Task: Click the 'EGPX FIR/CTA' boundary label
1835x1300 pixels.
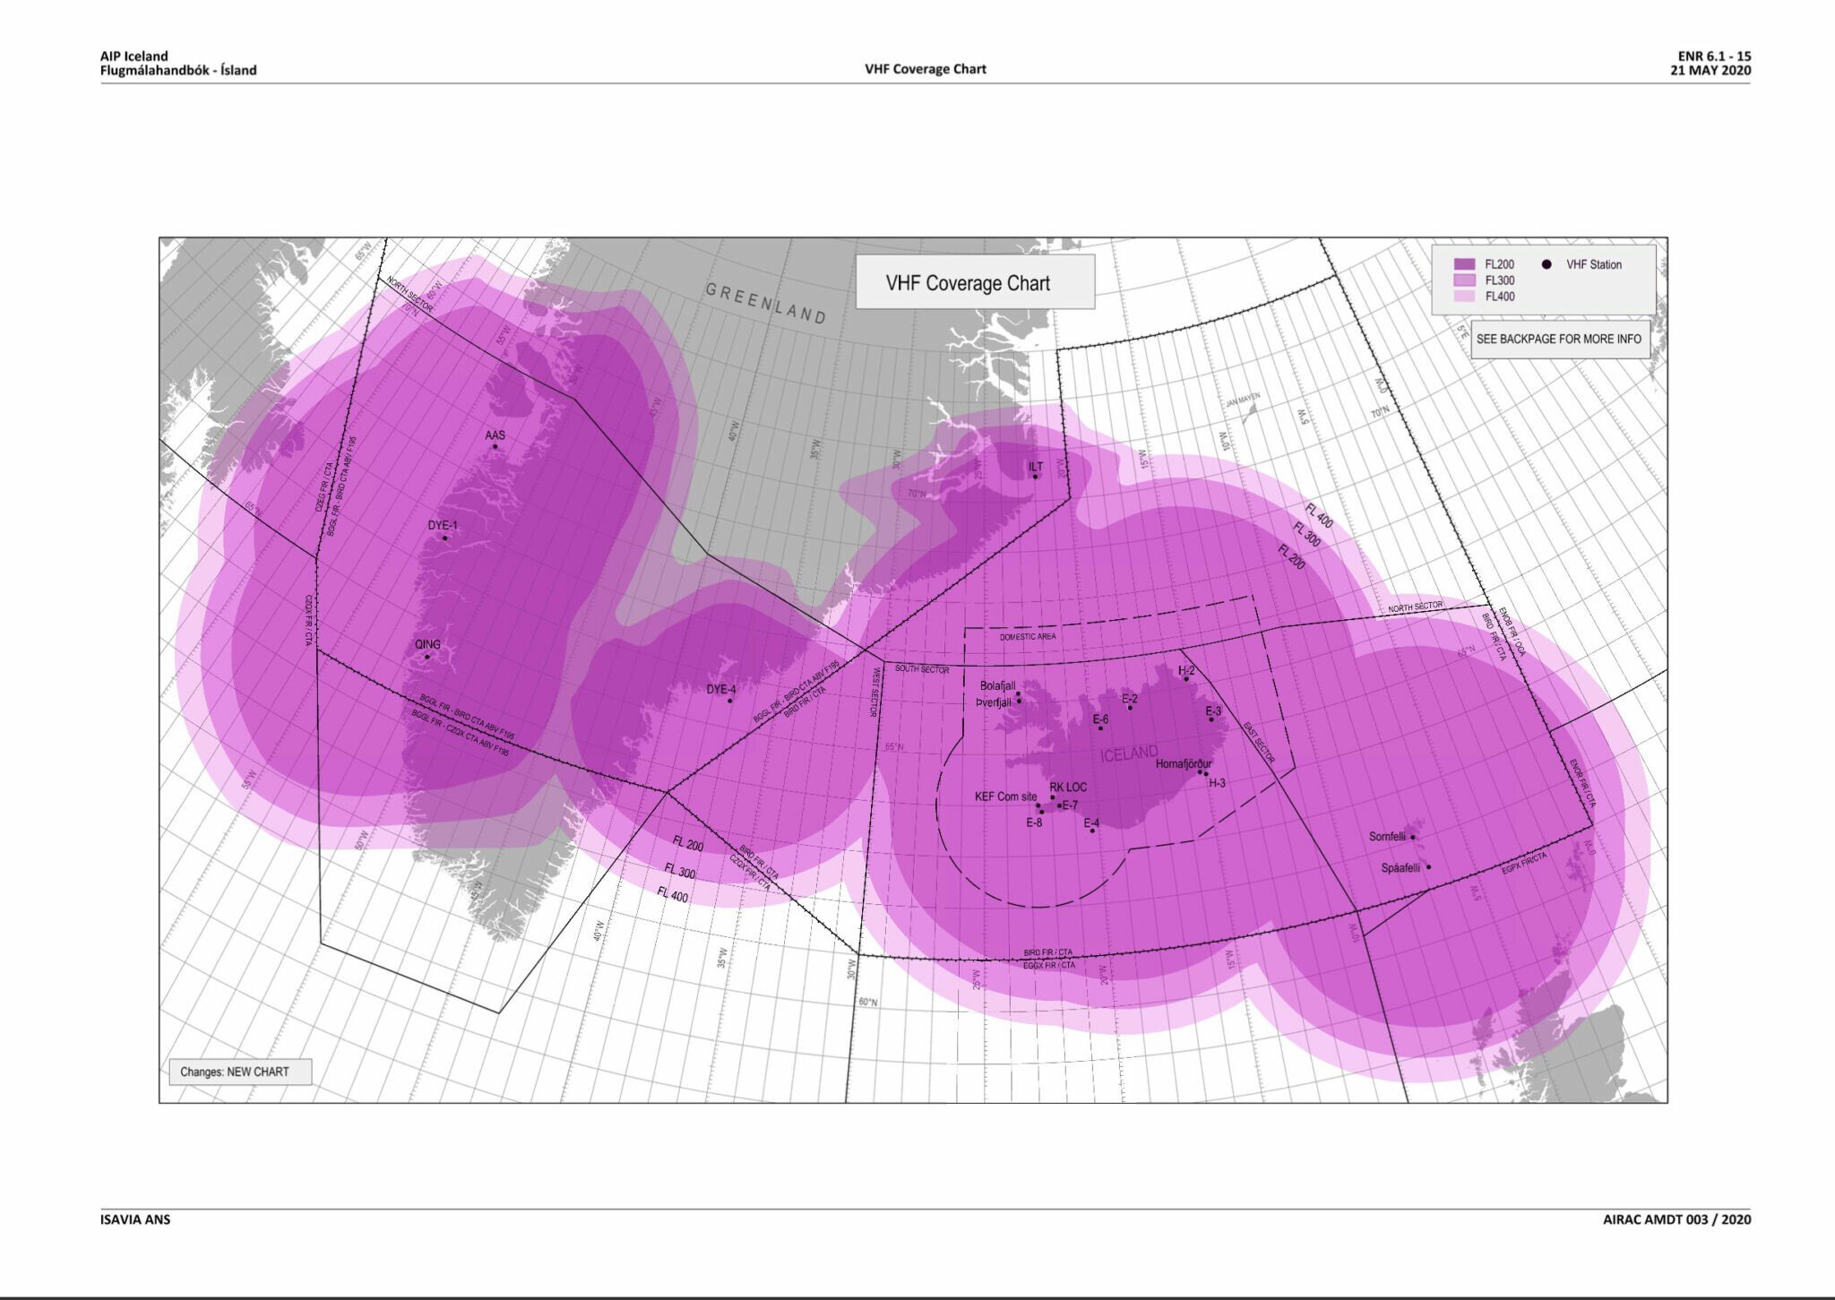Action: pyautogui.click(x=1524, y=864)
